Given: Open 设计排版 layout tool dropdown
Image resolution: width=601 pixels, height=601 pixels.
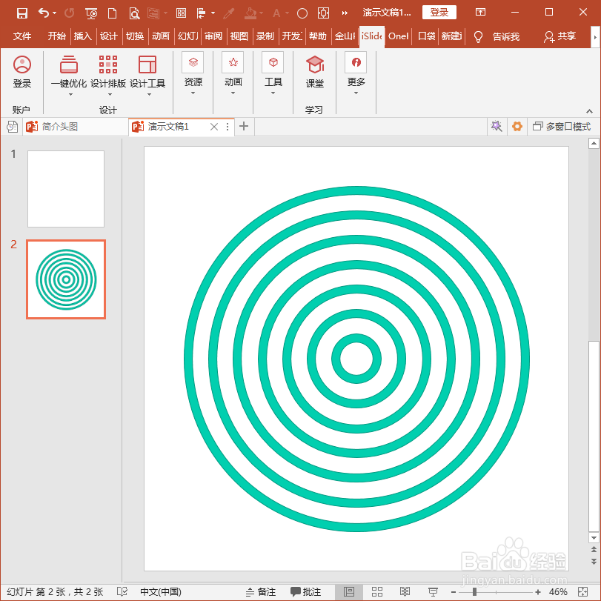Looking at the screenshot, I should pos(108,75).
